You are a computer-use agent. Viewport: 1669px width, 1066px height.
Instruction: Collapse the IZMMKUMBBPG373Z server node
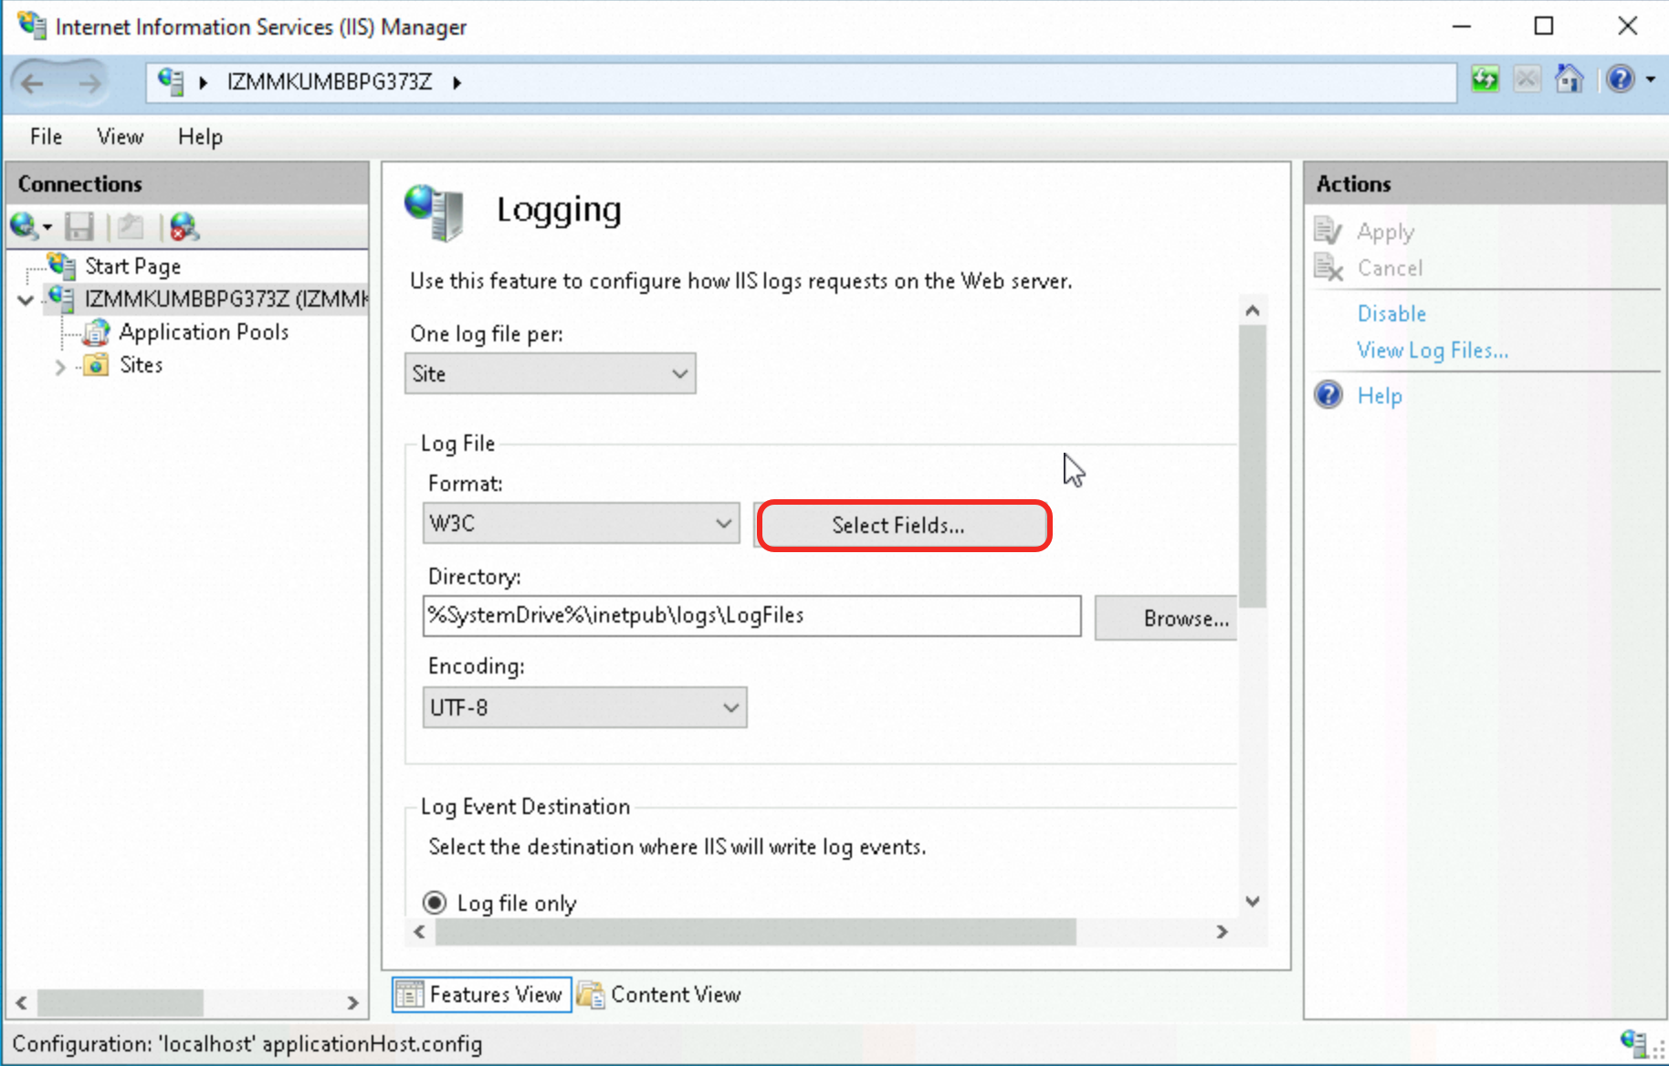coord(26,299)
